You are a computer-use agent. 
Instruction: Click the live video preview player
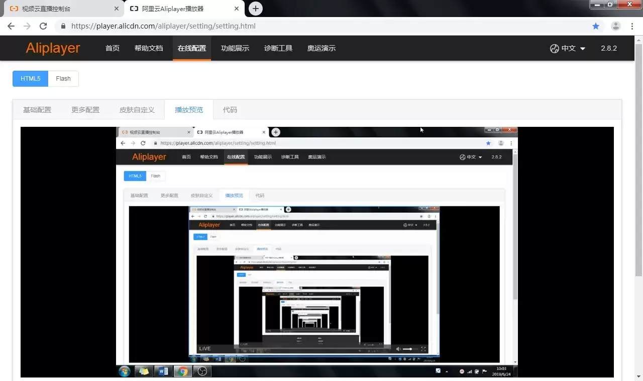[317, 252]
